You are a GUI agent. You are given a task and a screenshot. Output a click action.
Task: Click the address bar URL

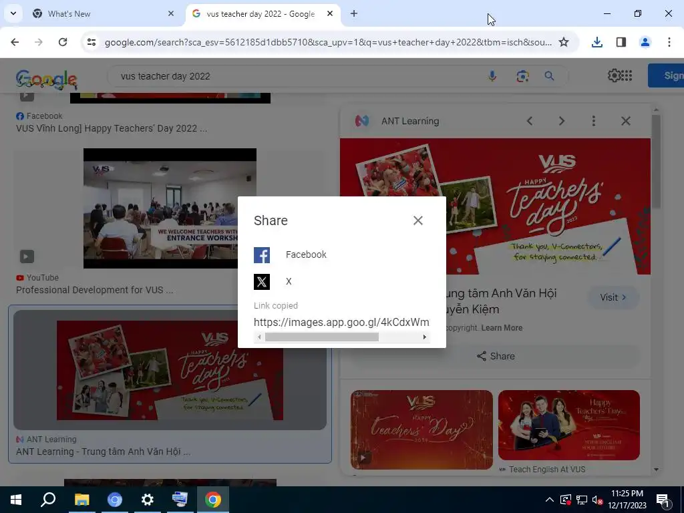(328, 42)
